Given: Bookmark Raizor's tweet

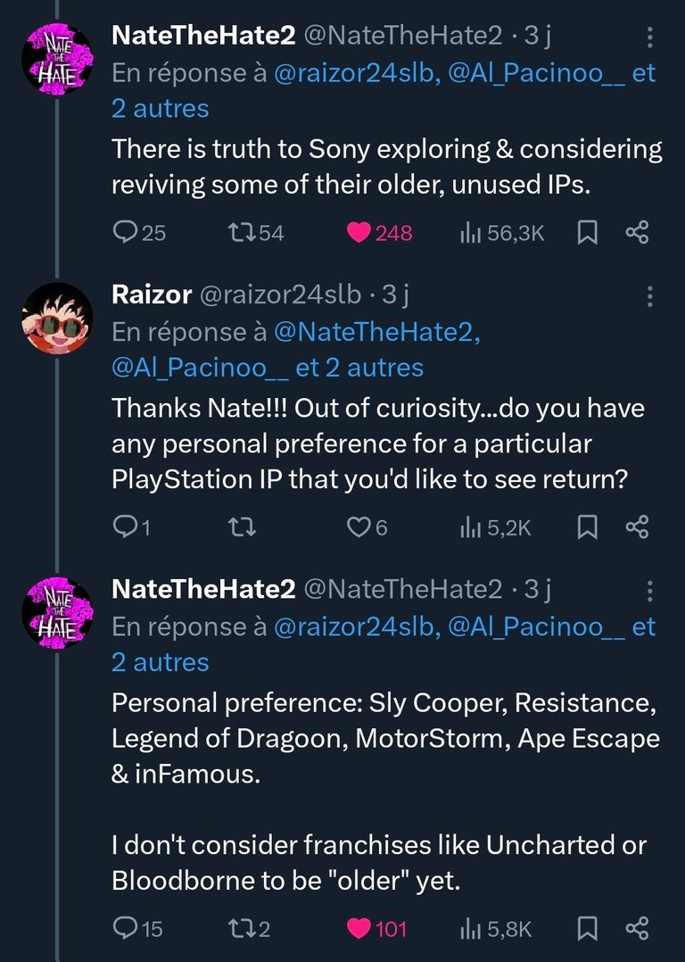Looking at the screenshot, I should click(x=588, y=527).
